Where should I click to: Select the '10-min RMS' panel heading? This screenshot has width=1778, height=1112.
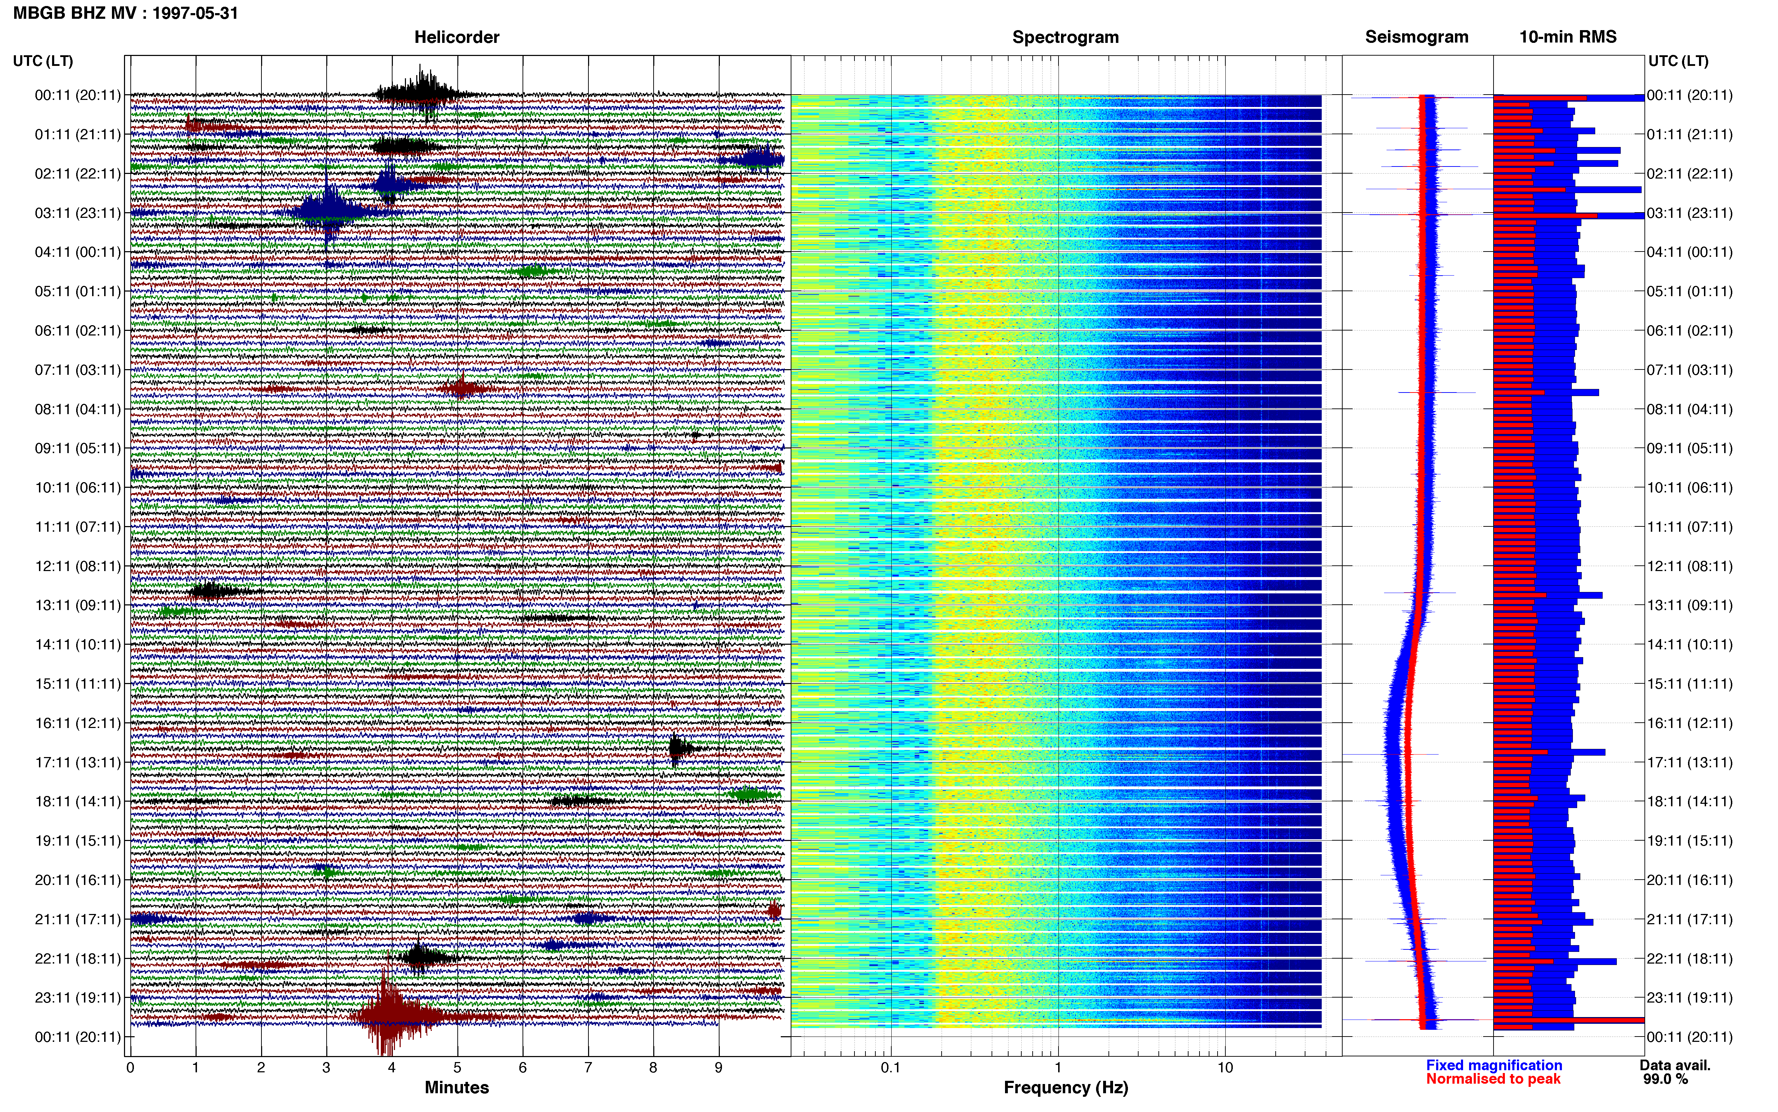(1568, 37)
